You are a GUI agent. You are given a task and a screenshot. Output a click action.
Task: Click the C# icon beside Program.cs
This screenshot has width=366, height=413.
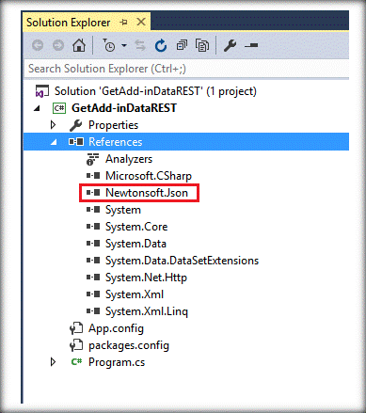point(76,362)
